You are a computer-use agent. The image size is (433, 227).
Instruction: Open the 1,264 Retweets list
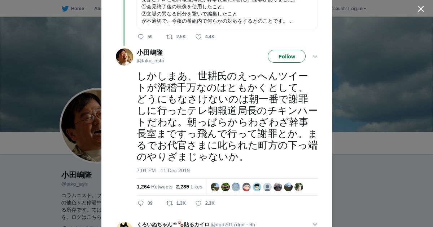(x=154, y=187)
